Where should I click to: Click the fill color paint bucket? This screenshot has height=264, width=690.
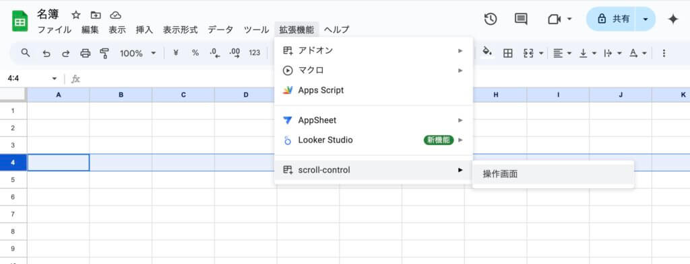[487, 52]
